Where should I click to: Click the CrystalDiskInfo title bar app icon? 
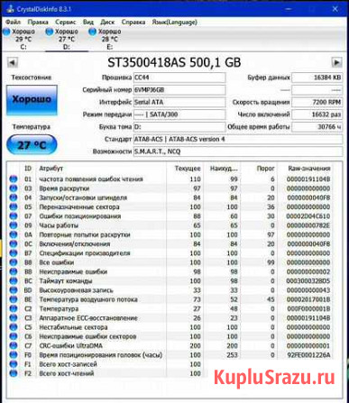tap(10, 9)
